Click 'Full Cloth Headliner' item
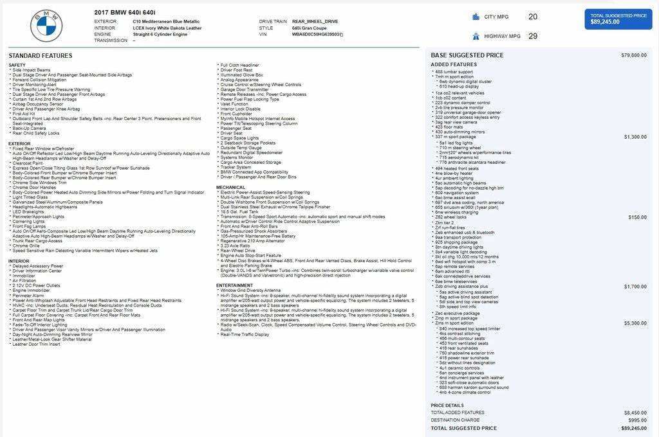This screenshot has height=437, width=659. click(239, 65)
